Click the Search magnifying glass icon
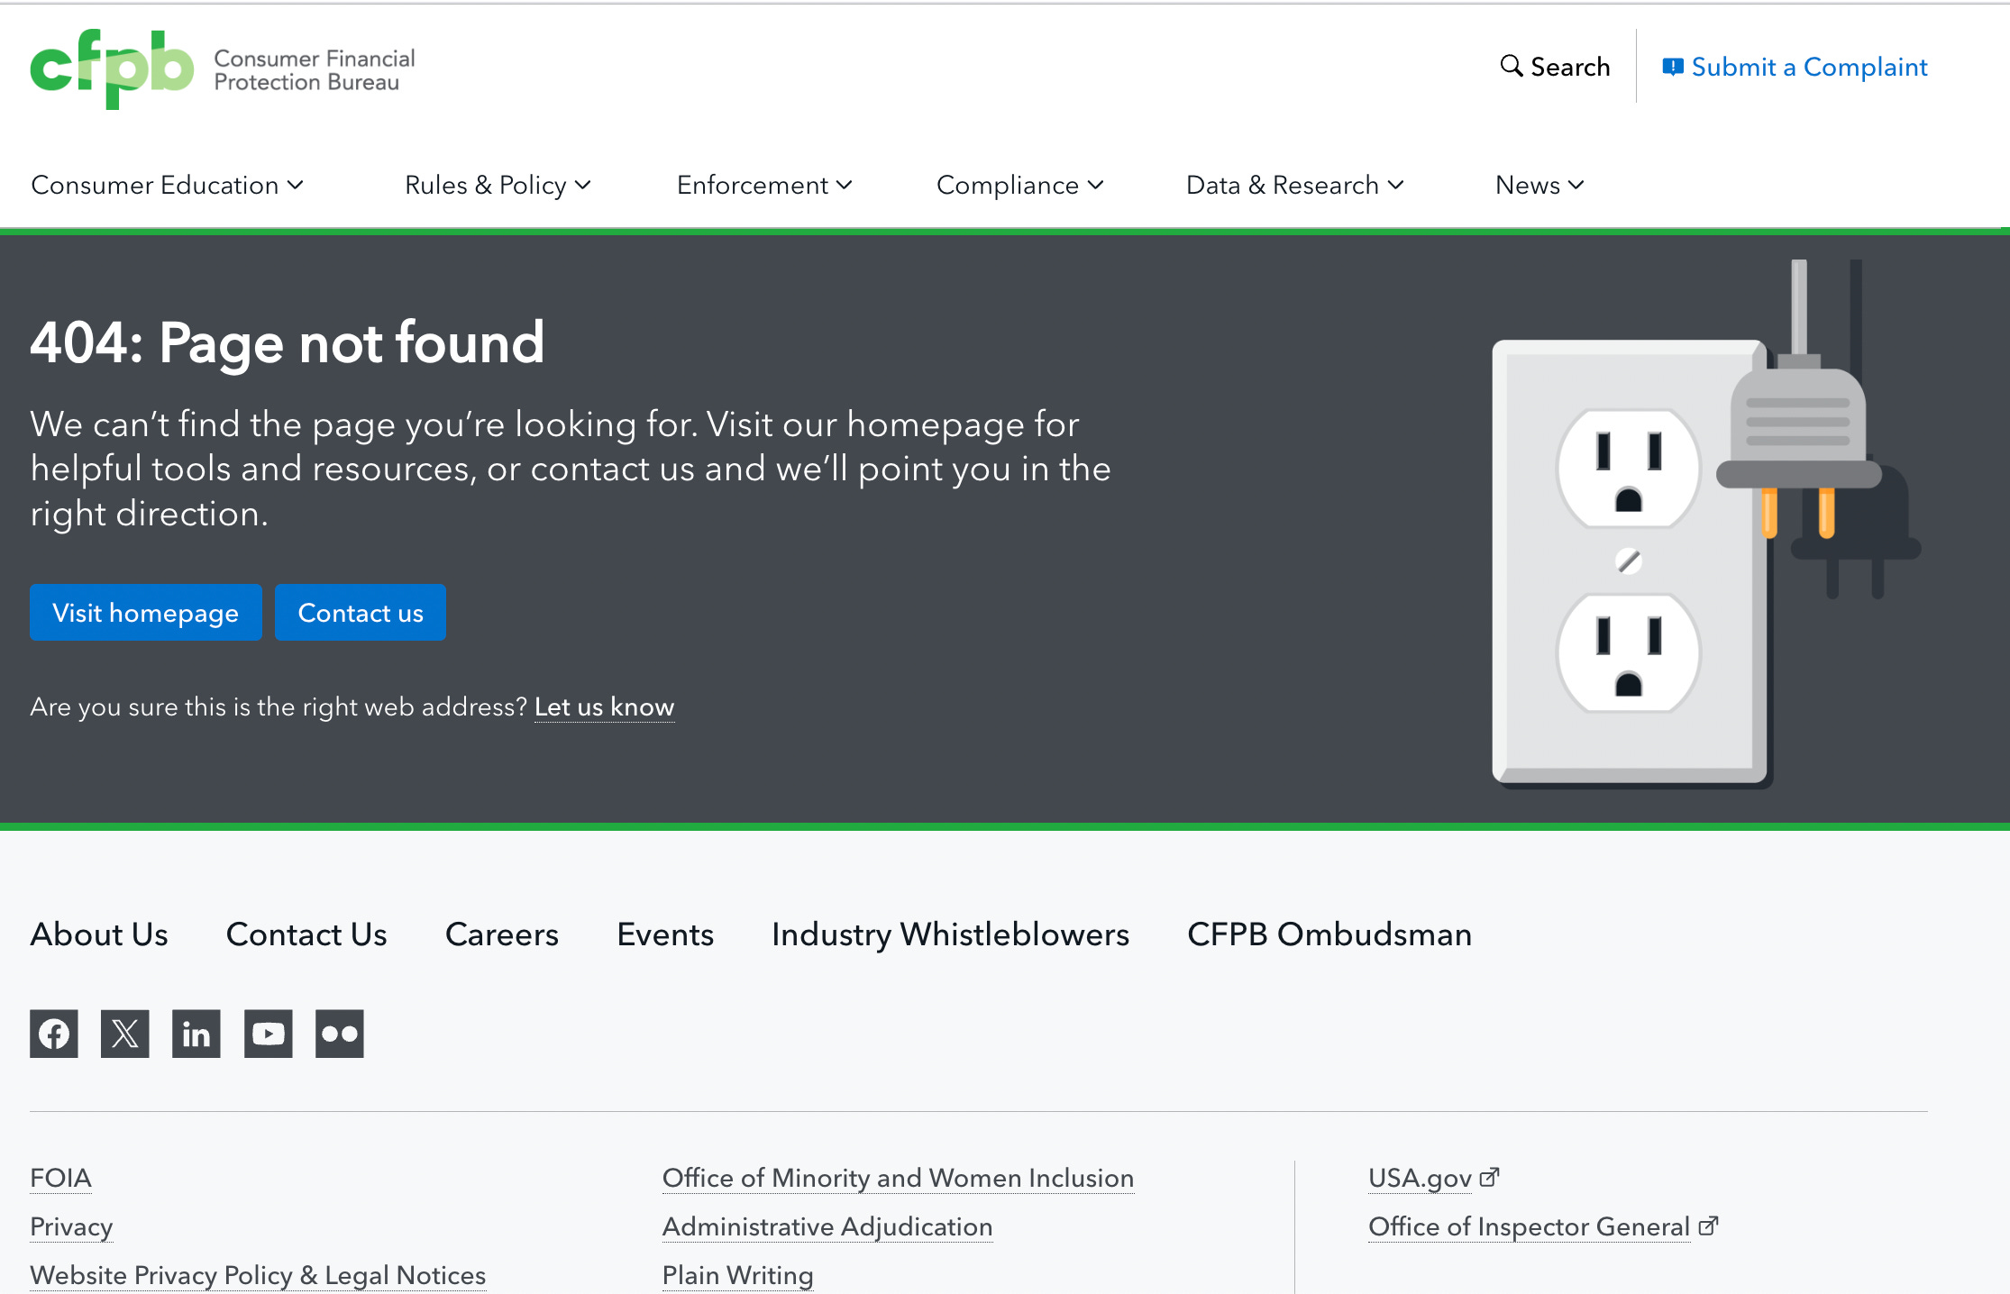 (x=1511, y=66)
